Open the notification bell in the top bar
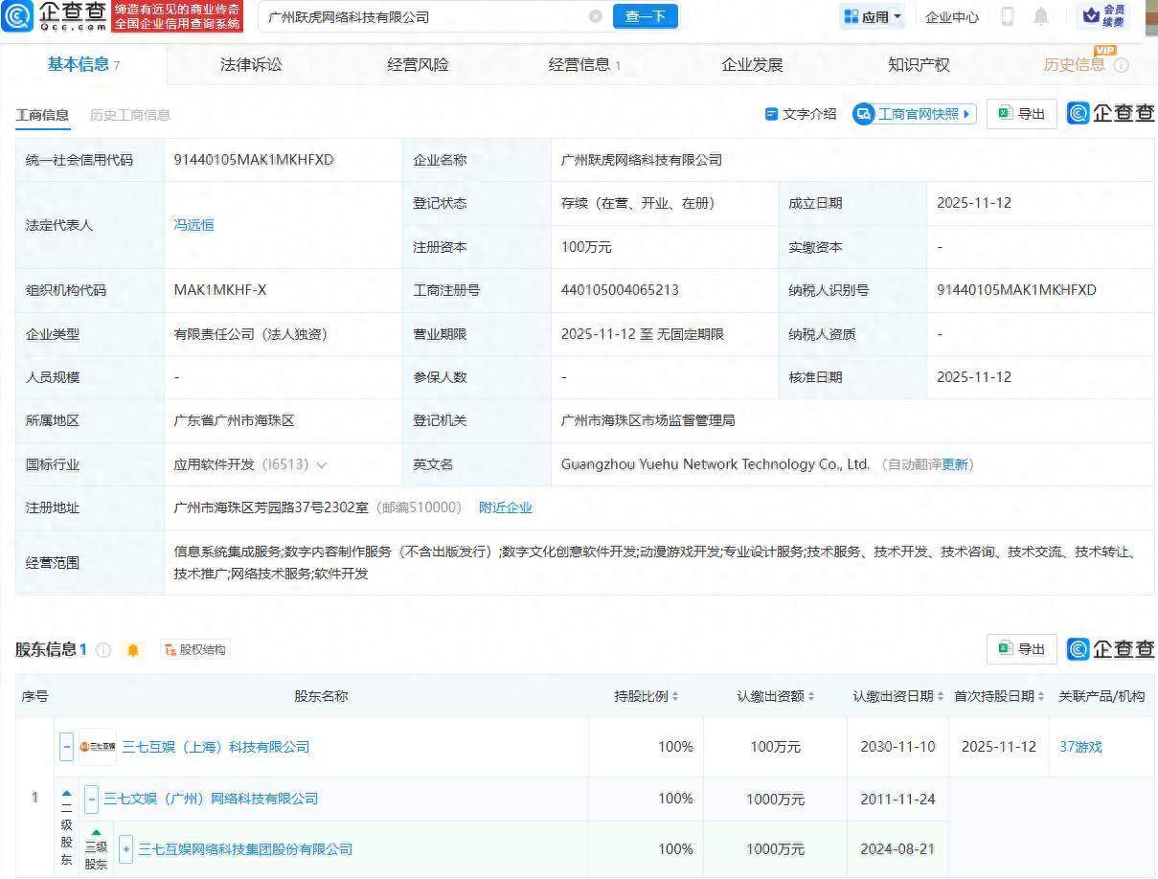 (1040, 16)
